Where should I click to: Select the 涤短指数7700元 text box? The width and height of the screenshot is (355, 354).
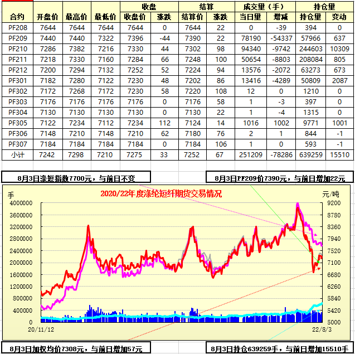tap(76, 178)
